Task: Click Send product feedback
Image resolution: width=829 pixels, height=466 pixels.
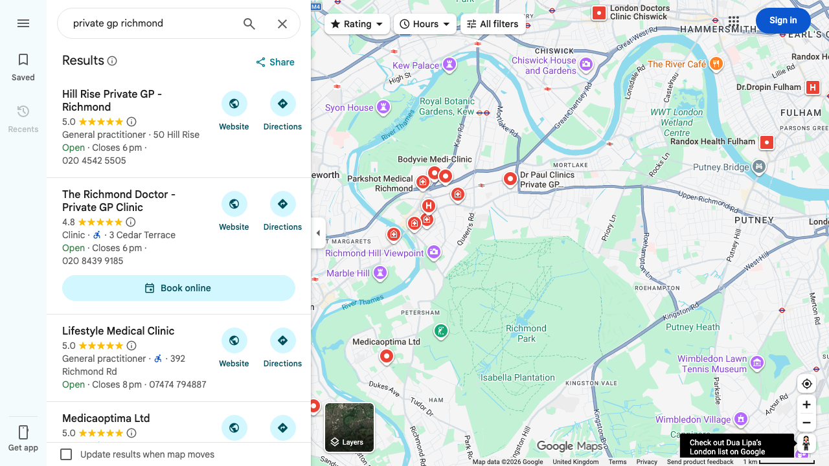Action: (x=700, y=461)
